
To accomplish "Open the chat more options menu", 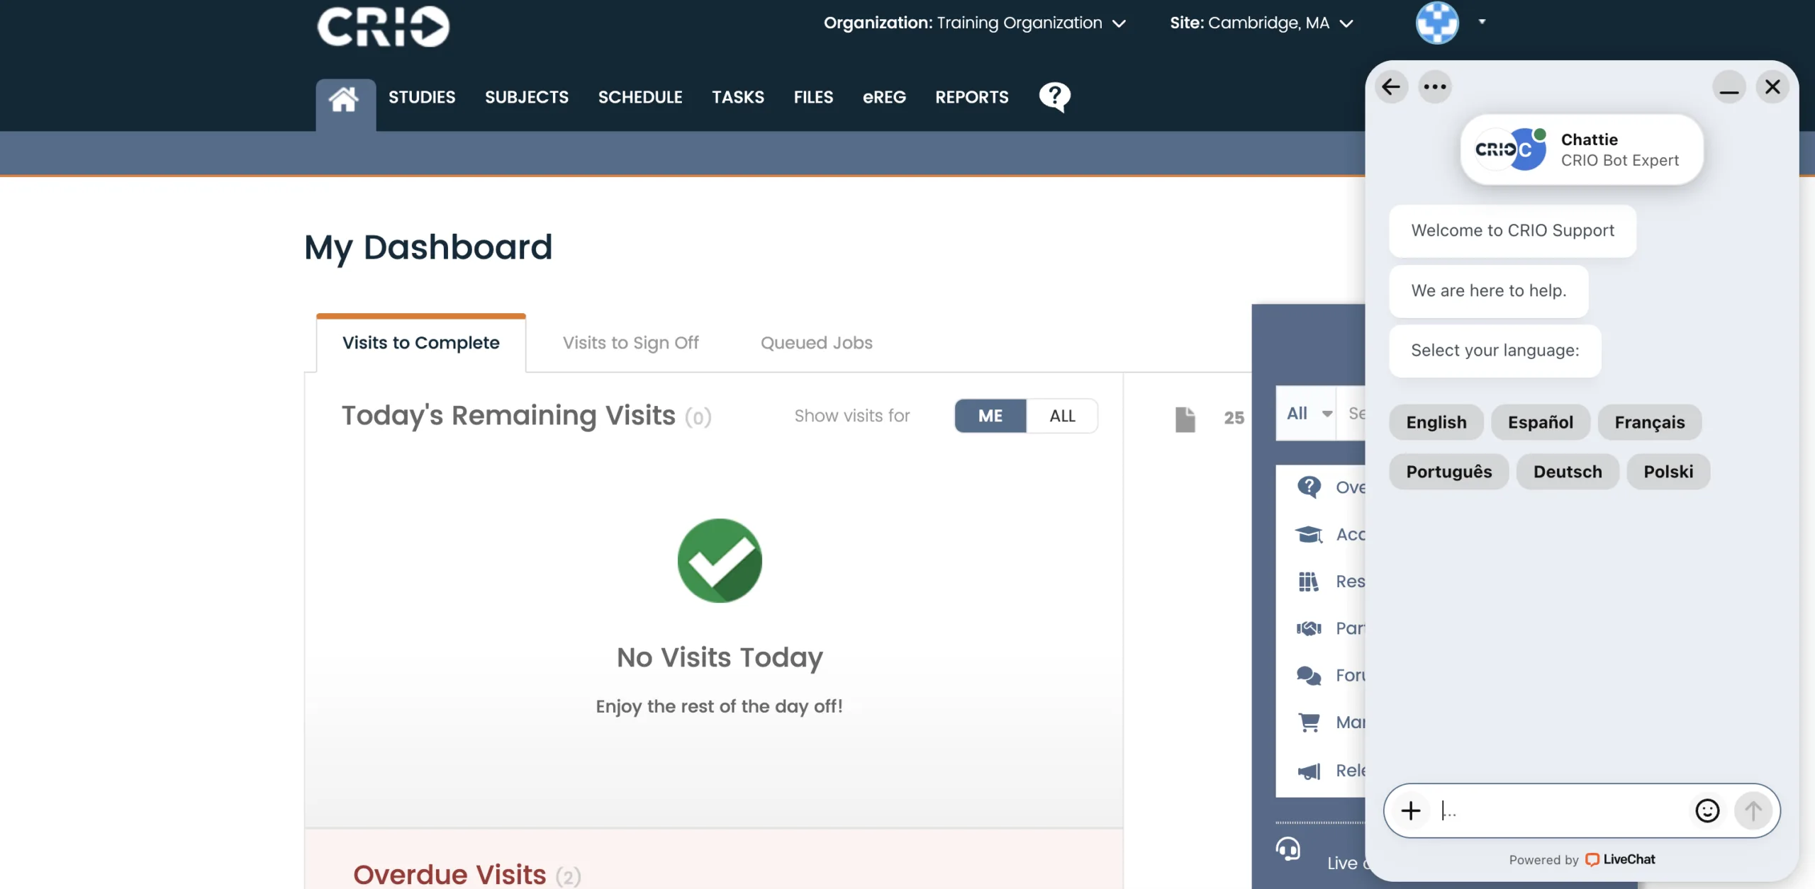I will click(1434, 87).
